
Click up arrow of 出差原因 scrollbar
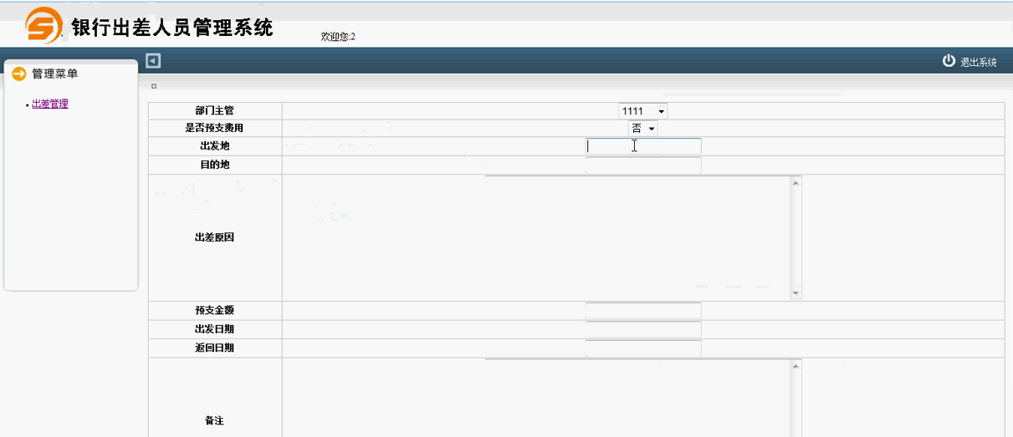click(x=796, y=182)
